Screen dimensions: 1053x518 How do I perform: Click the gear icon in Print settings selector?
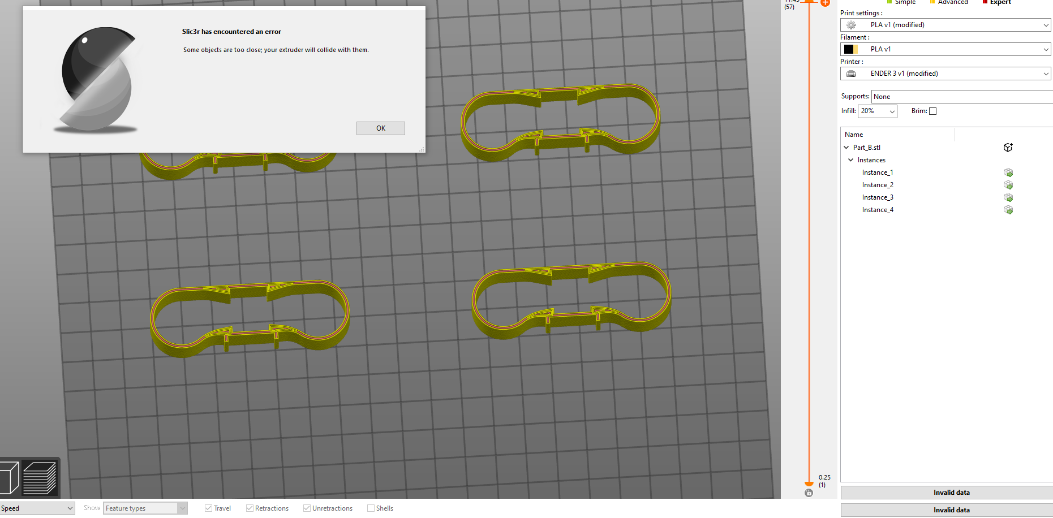850,24
